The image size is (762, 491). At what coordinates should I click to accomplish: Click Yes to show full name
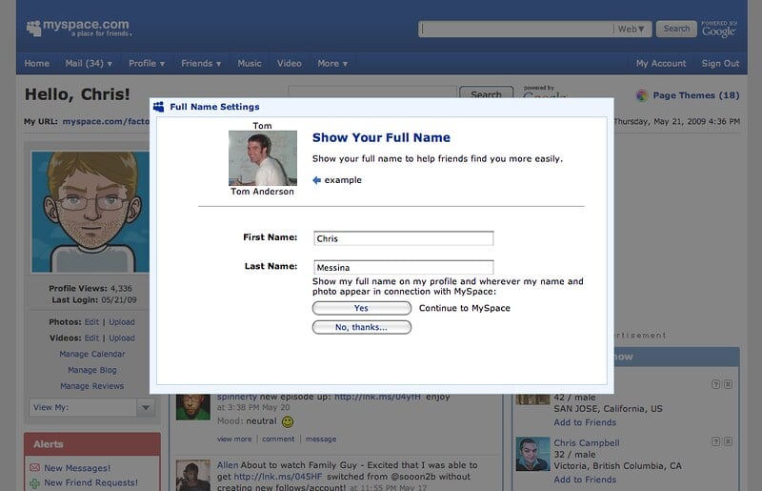(362, 308)
